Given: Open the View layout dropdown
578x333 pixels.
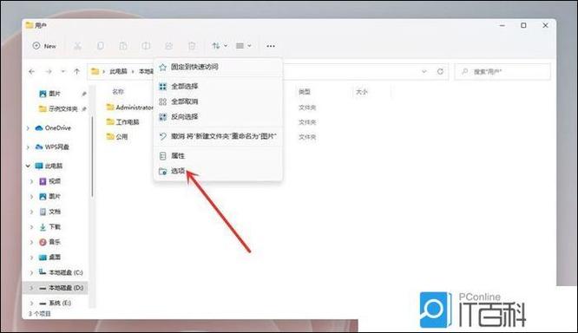Looking at the screenshot, I should [243, 46].
